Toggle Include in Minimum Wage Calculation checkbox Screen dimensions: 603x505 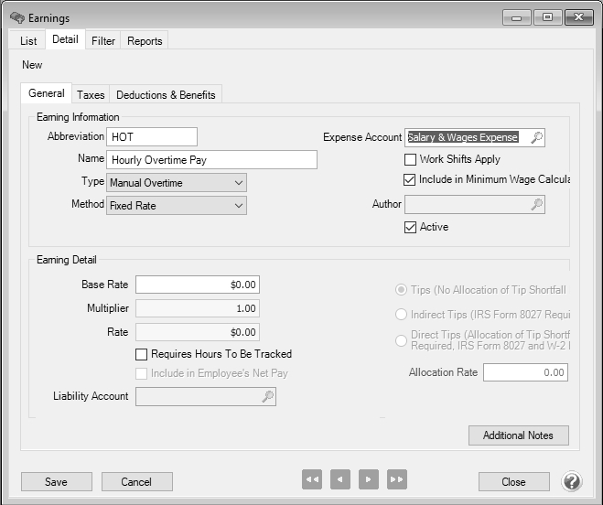click(411, 179)
